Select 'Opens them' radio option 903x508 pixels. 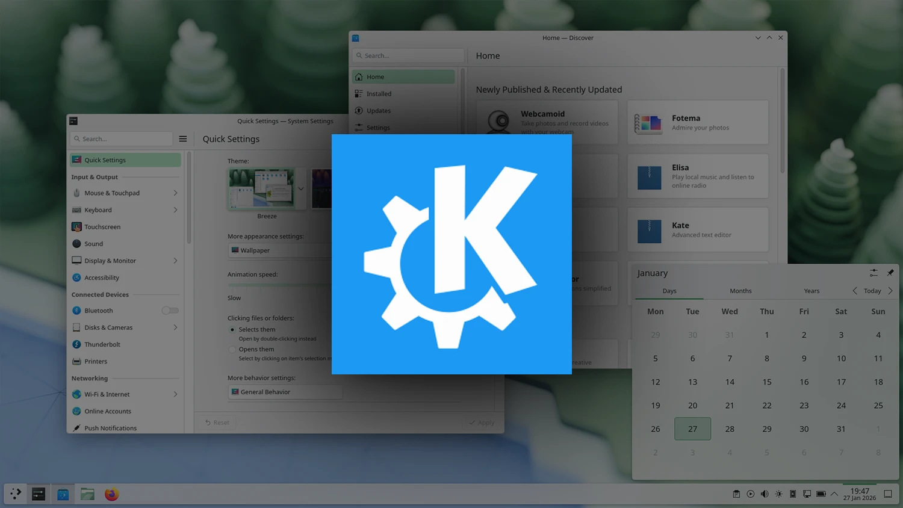pyautogui.click(x=232, y=350)
